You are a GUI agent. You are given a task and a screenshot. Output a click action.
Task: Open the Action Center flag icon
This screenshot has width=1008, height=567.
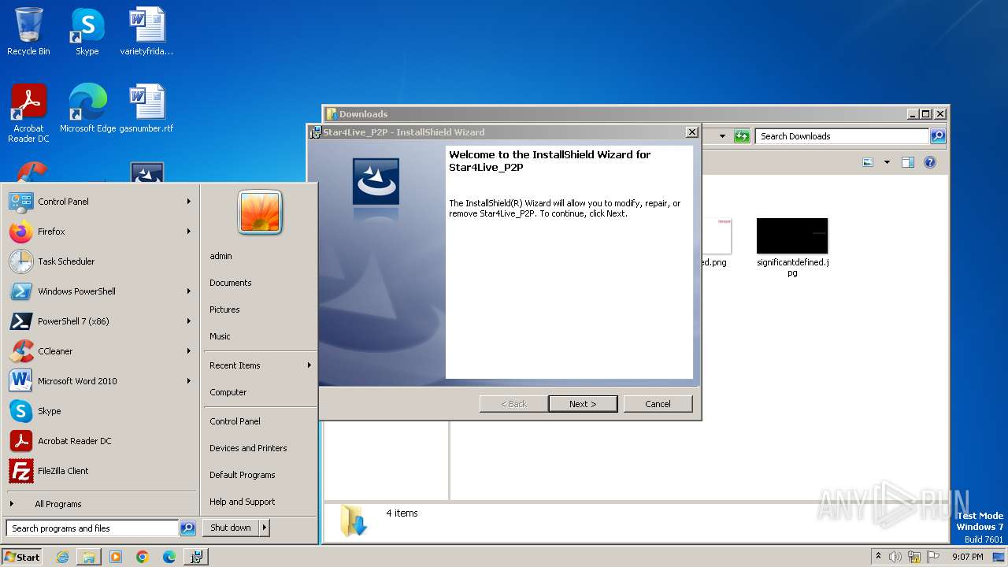pyautogui.click(x=933, y=557)
